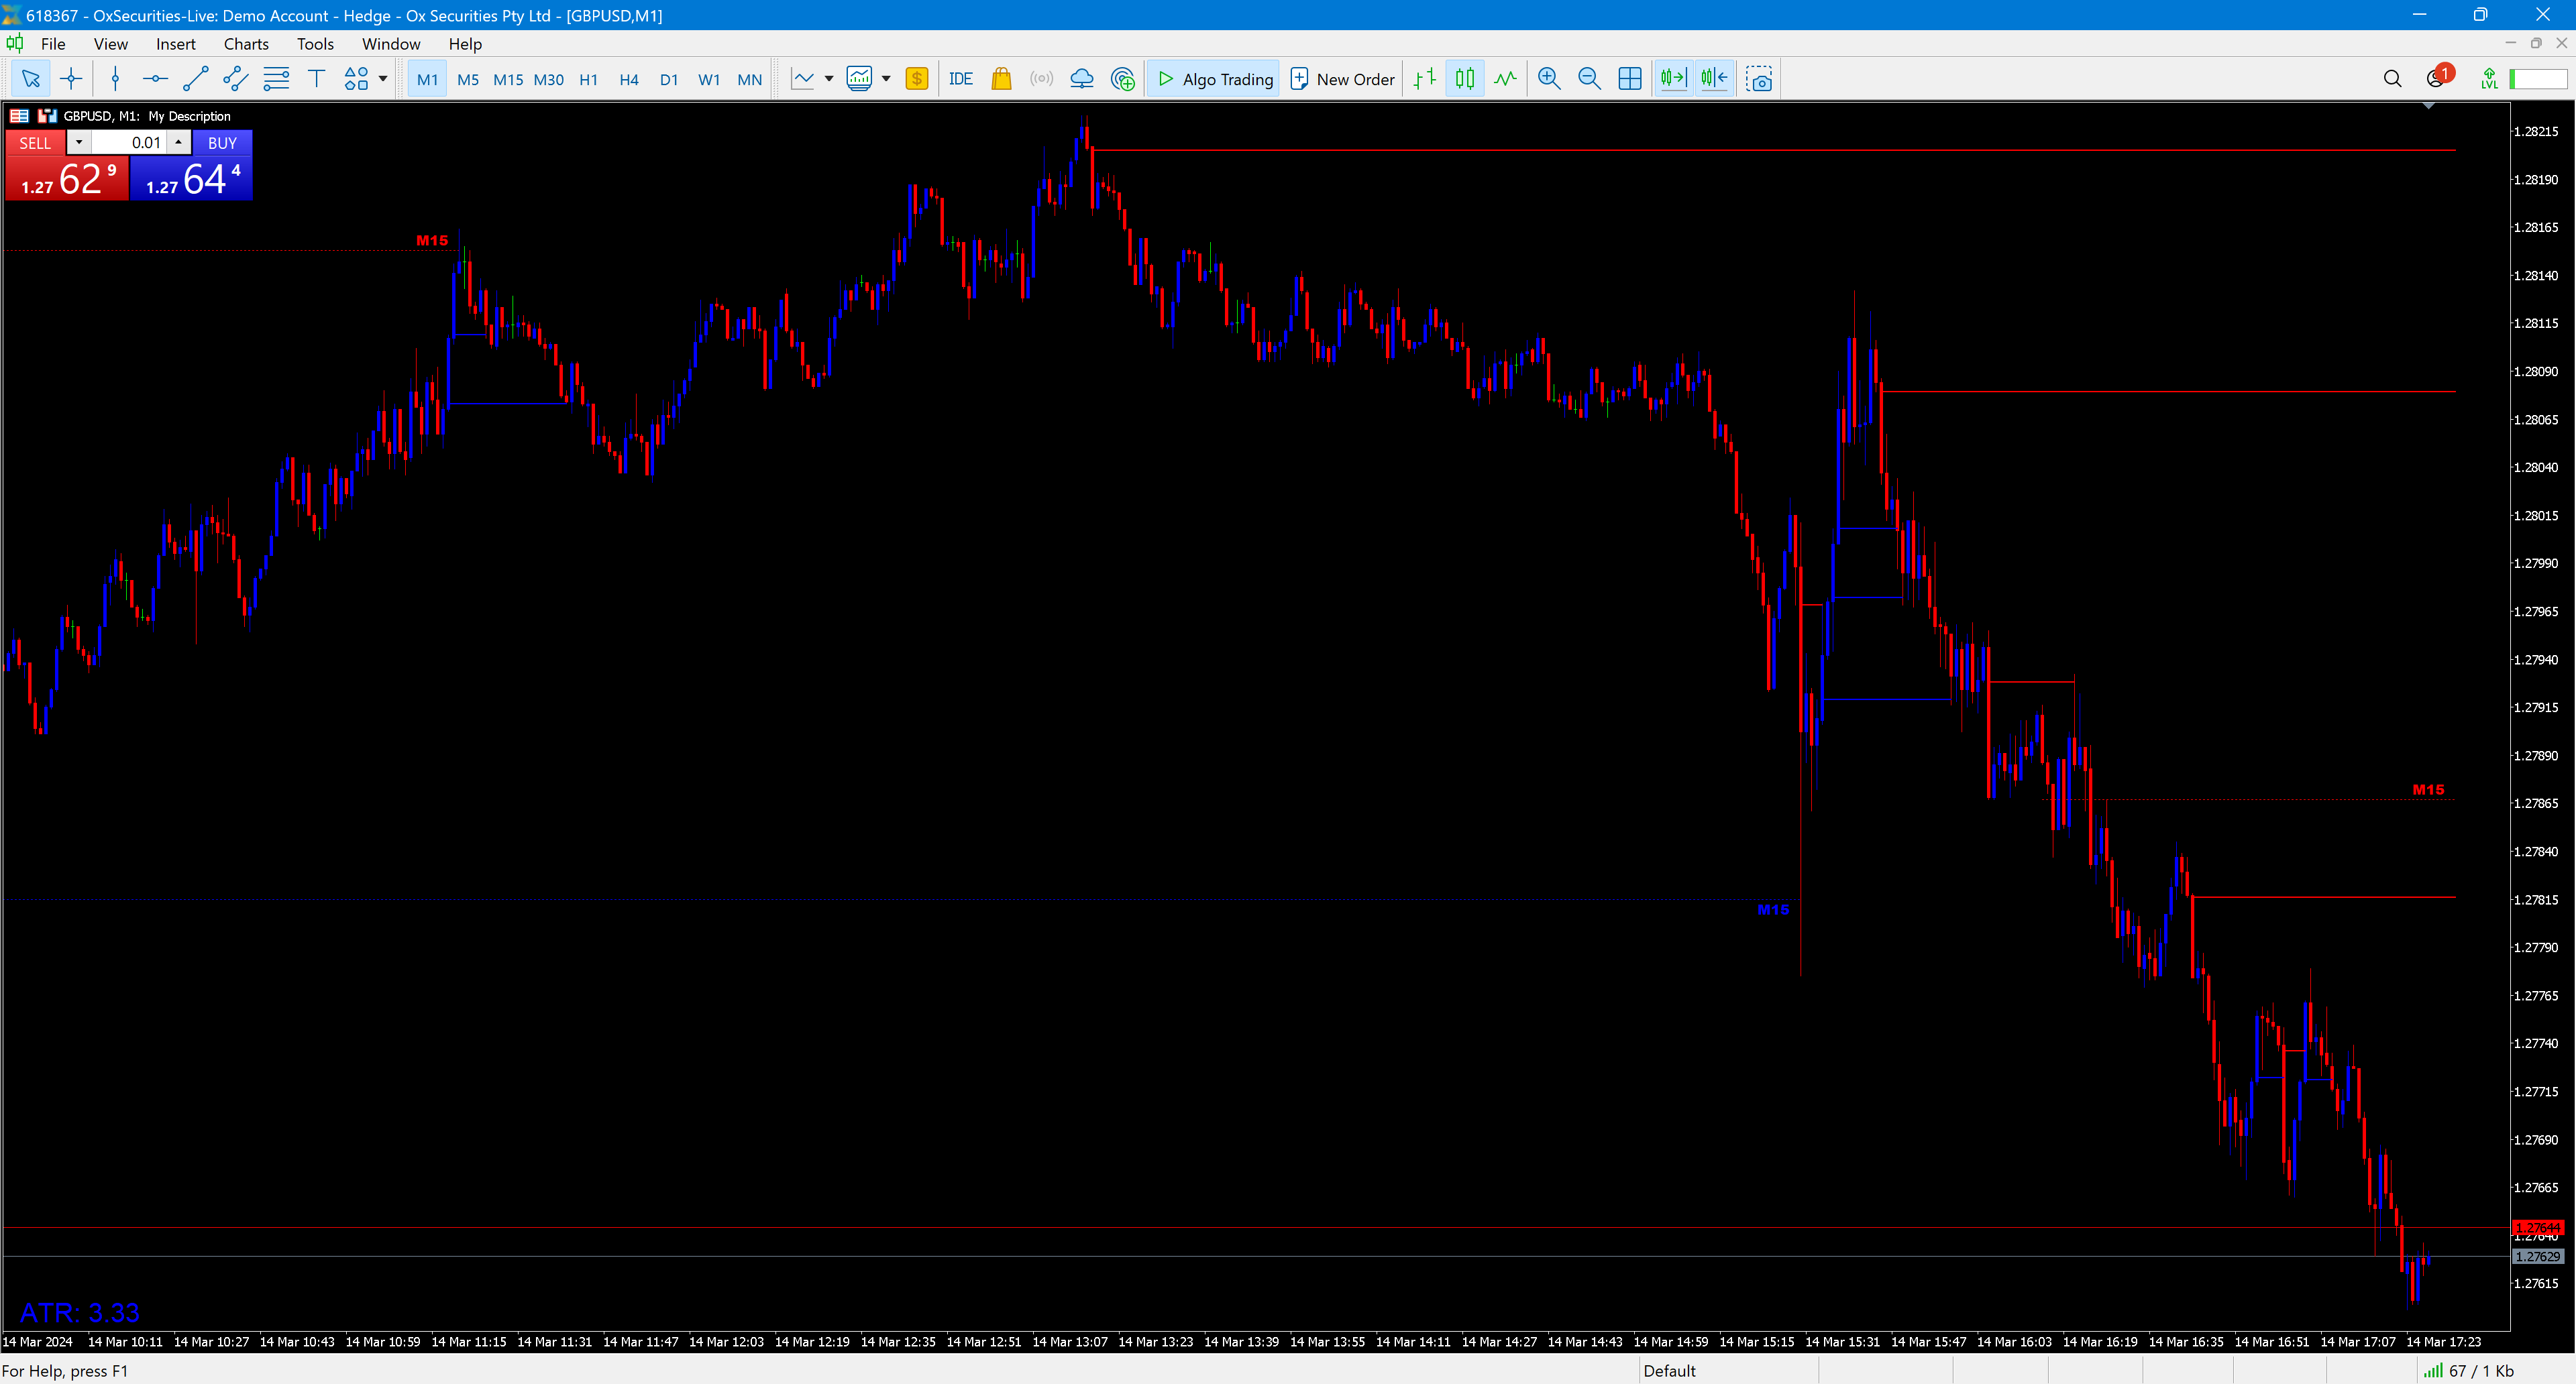Switch chart to candlestick display
Viewport: 2576px width, 1384px height.
point(1464,79)
